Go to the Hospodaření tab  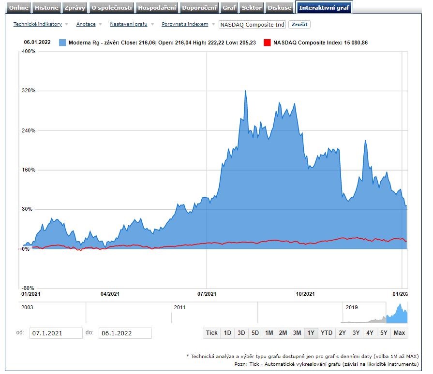(x=157, y=8)
